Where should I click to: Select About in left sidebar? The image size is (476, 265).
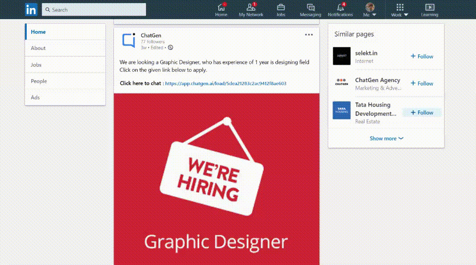65,48
